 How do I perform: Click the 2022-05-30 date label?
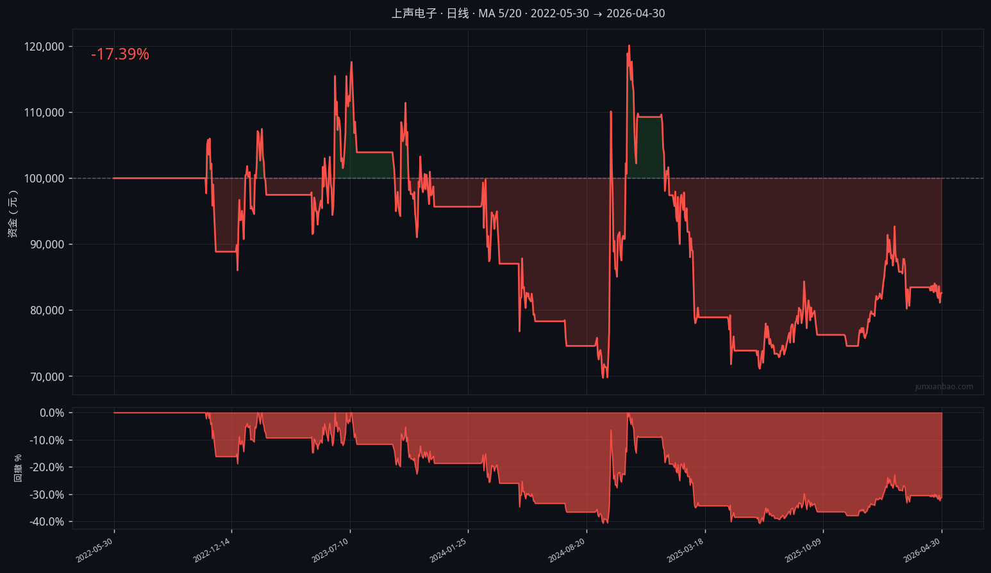tap(95, 551)
